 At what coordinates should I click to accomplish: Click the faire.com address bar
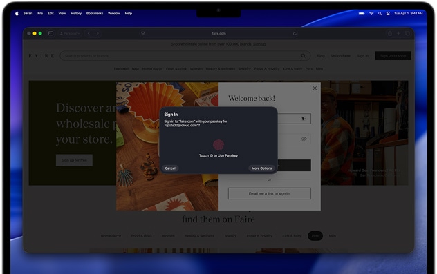point(218,33)
